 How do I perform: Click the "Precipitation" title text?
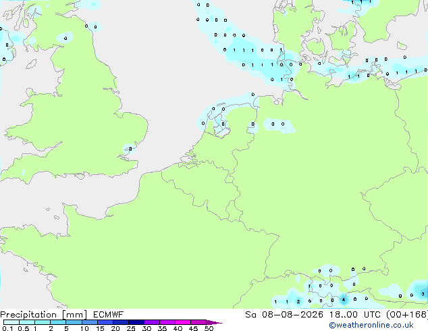(28, 315)
